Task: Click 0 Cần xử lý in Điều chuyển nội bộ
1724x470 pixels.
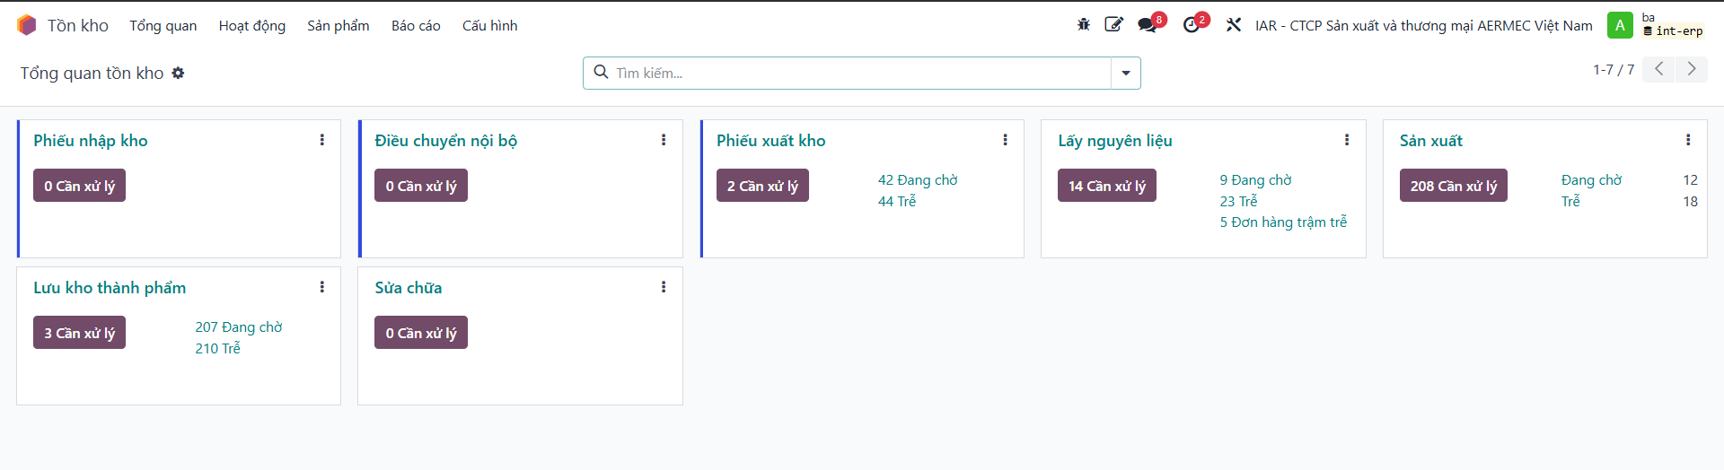Action: [421, 186]
